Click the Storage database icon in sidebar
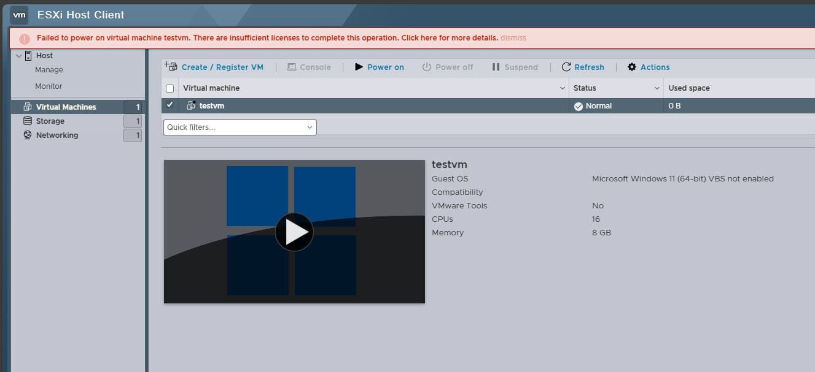This screenshot has height=372, width=815. click(x=27, y=121)
